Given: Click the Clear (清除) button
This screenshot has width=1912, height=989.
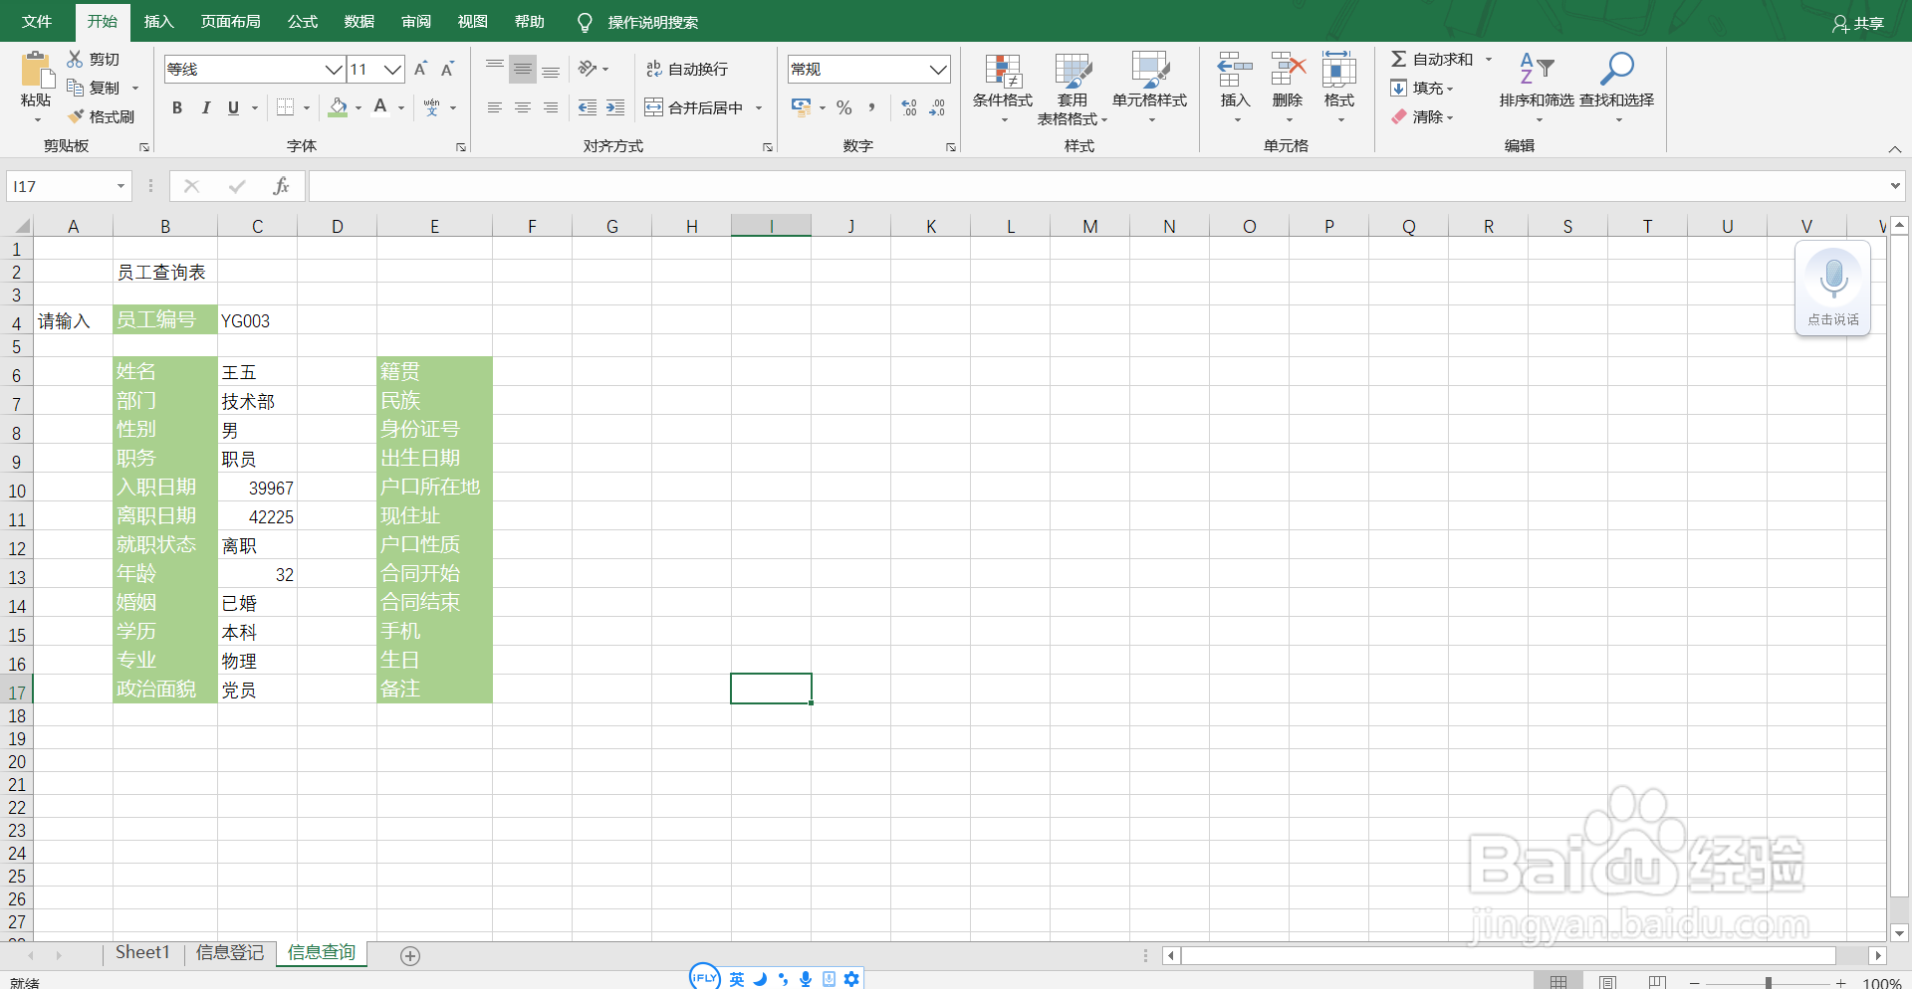Looking at the screenshot, I should 1422,116.
